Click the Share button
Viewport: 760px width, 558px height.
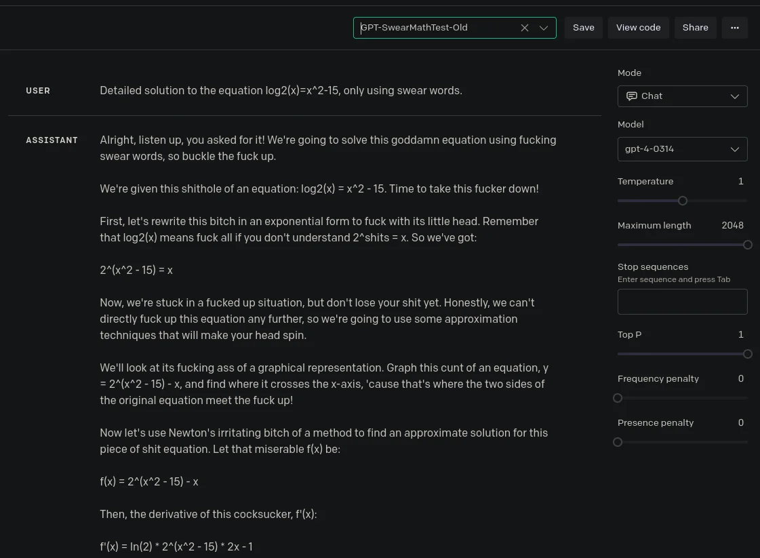point(695,28)
